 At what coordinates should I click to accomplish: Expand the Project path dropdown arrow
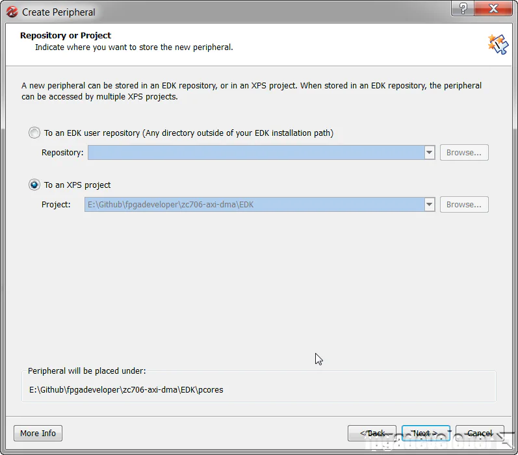(x=429, y=205)
